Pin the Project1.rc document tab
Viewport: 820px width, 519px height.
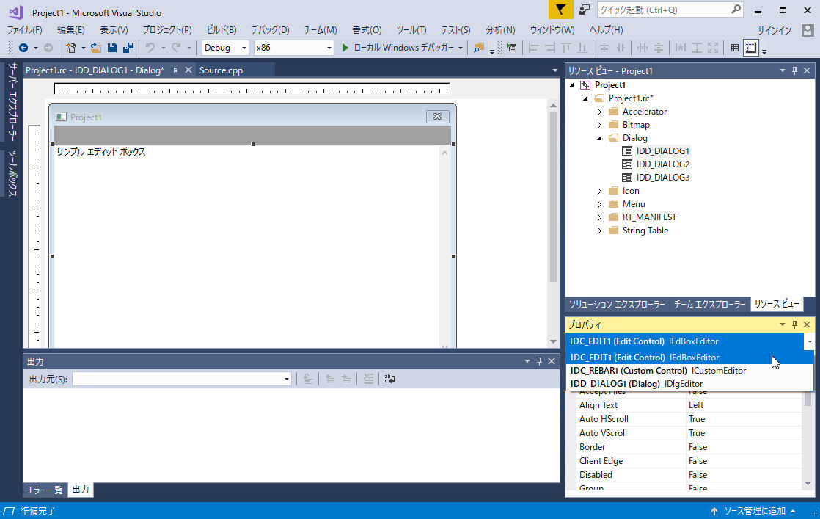[x=175, y=70]
